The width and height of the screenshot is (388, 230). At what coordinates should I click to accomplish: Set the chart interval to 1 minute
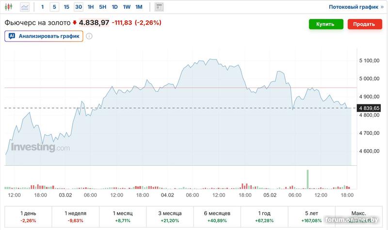[x=42, y=7]
